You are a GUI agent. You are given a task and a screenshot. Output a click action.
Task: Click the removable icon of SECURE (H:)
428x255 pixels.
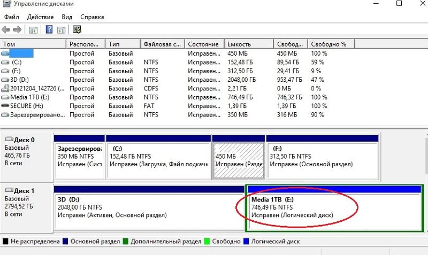click(5, 106)
